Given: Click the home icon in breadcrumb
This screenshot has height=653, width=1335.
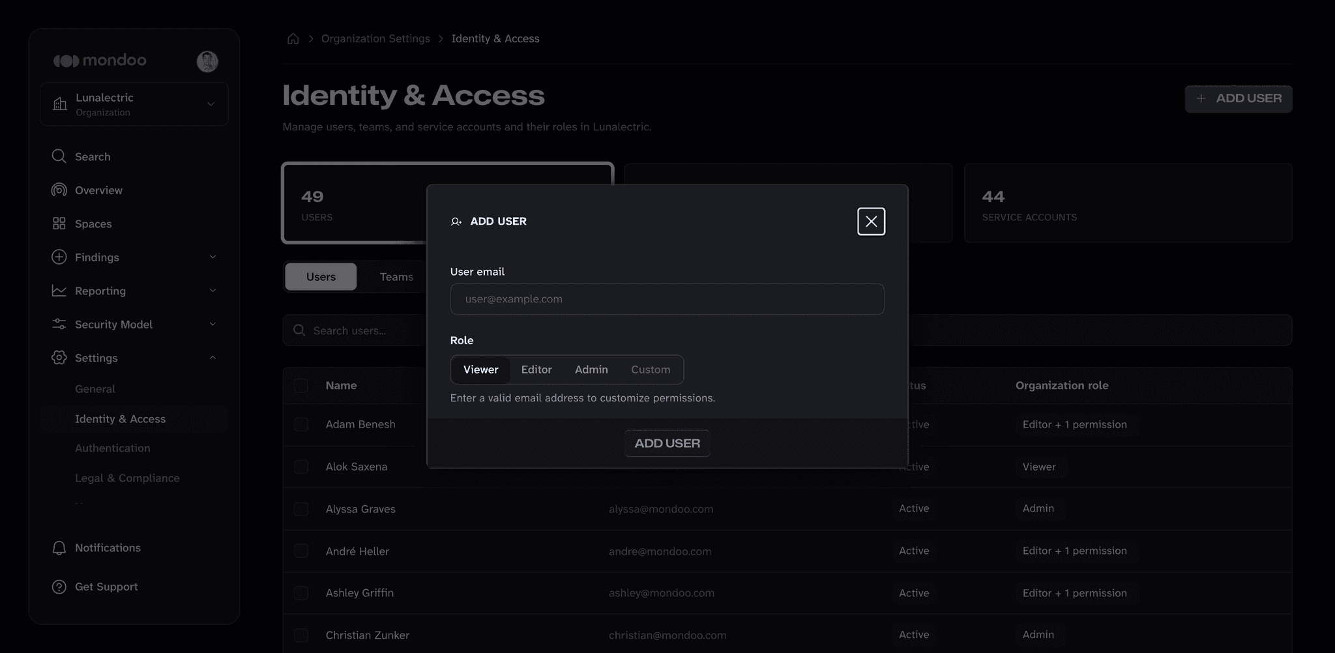Looking at the screenshot, I should tap(293, 38).
